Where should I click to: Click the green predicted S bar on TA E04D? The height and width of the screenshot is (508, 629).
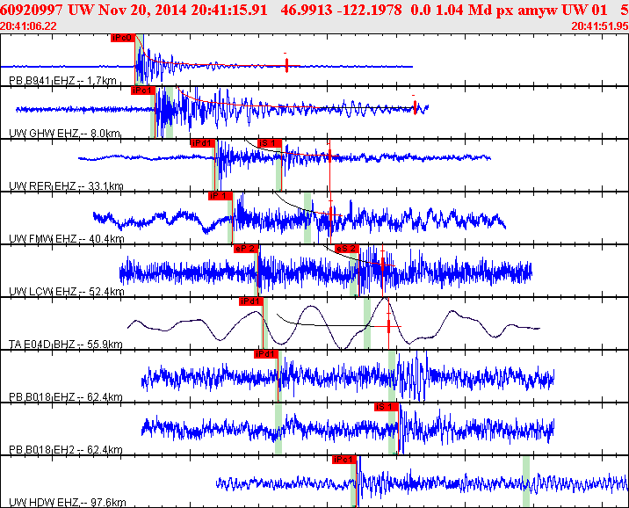[x=366, y=323]
